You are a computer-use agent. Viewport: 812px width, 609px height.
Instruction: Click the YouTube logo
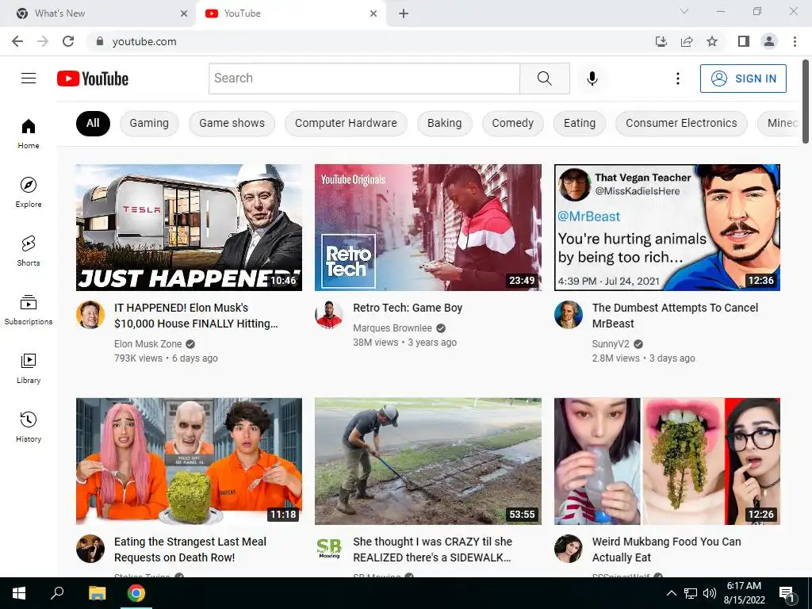(x=93, y=79)
